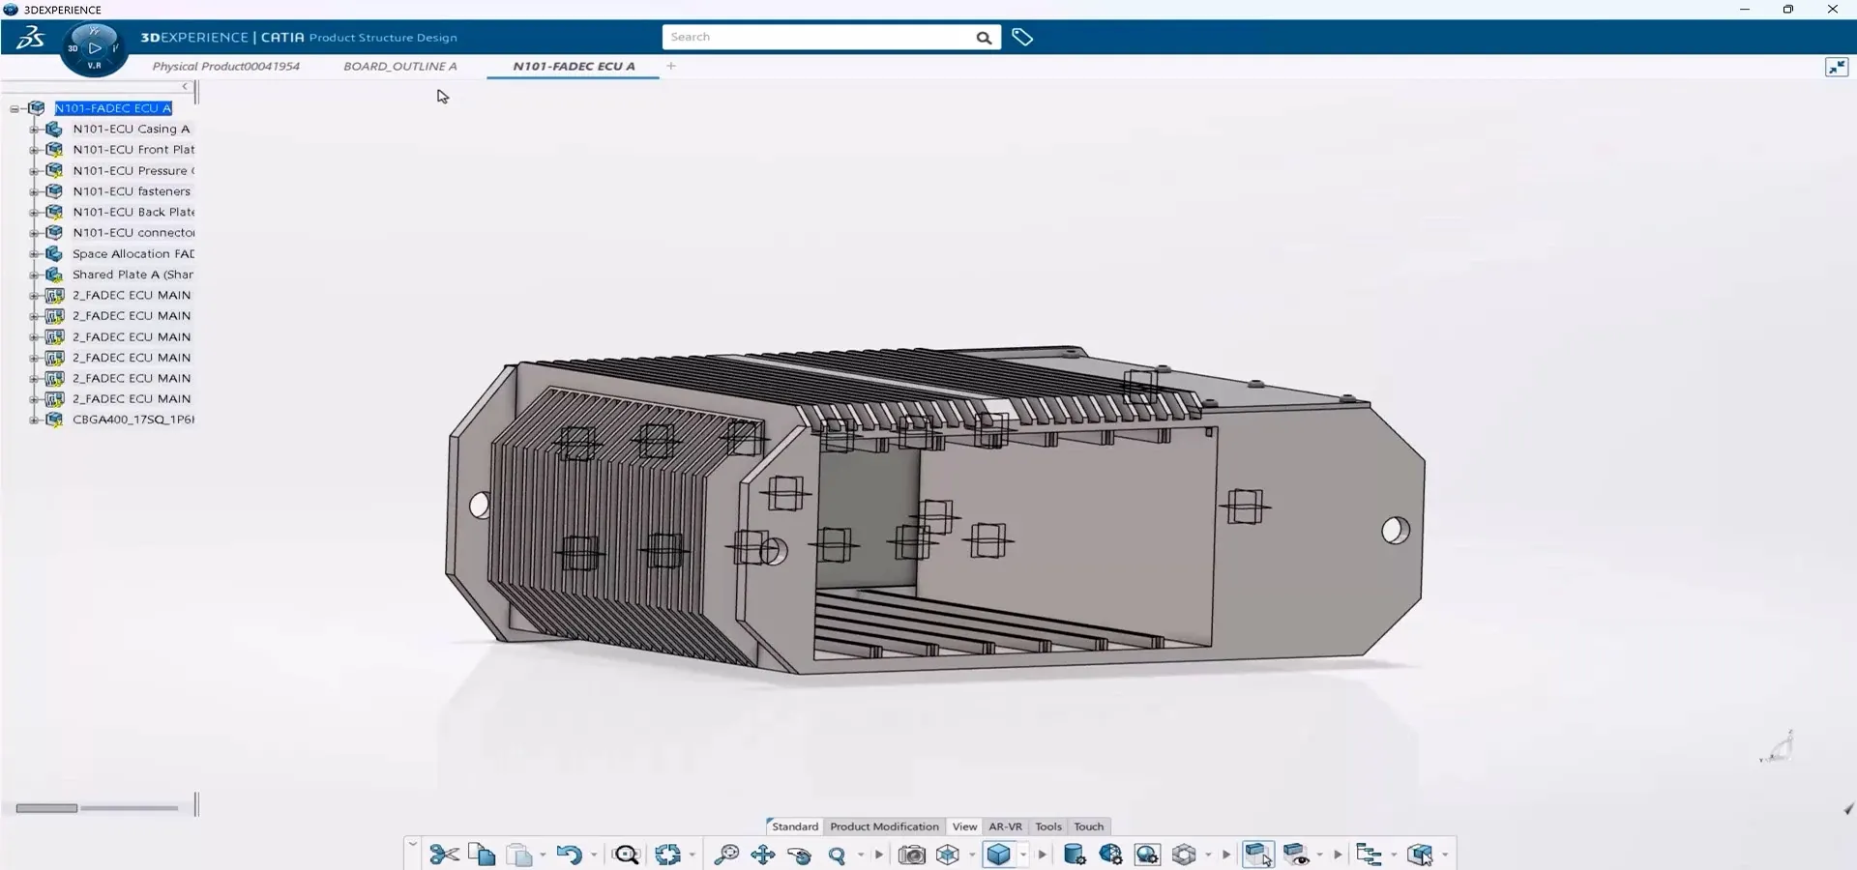Viewport: 1857px width, 870px height.
Task: Click the Paste icon
Action: coord(521,855)
